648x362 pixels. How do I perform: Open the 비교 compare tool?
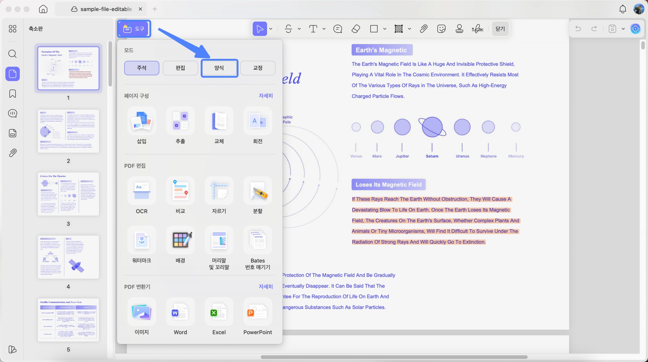point(180,196)
